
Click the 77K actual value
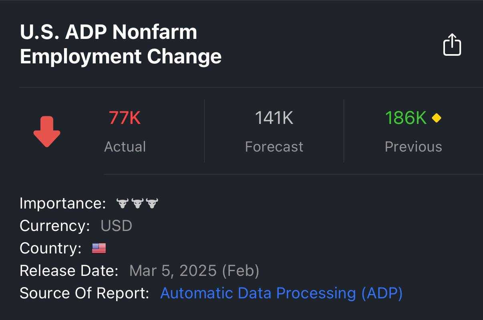(125, 118)
